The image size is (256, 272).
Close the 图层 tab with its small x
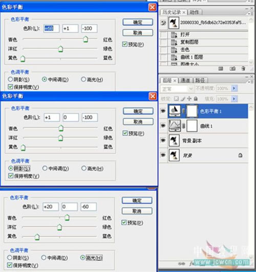click(175, 81)
